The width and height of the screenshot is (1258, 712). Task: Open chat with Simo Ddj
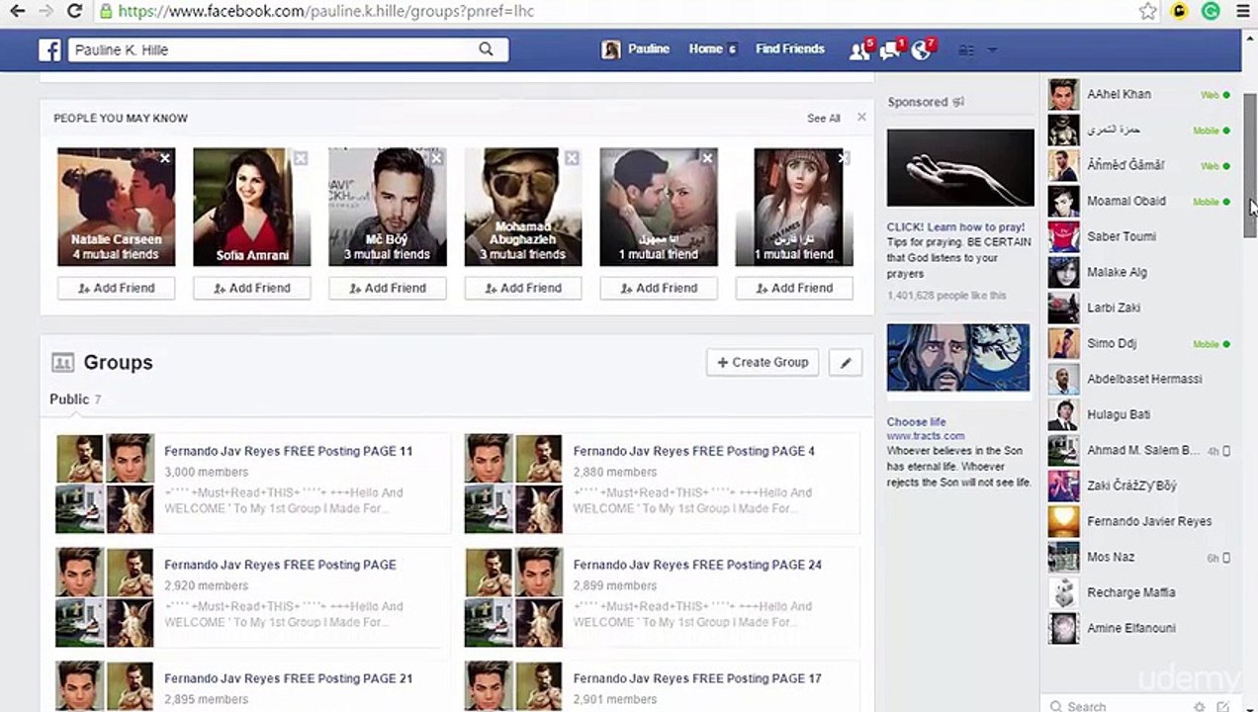1138,344
